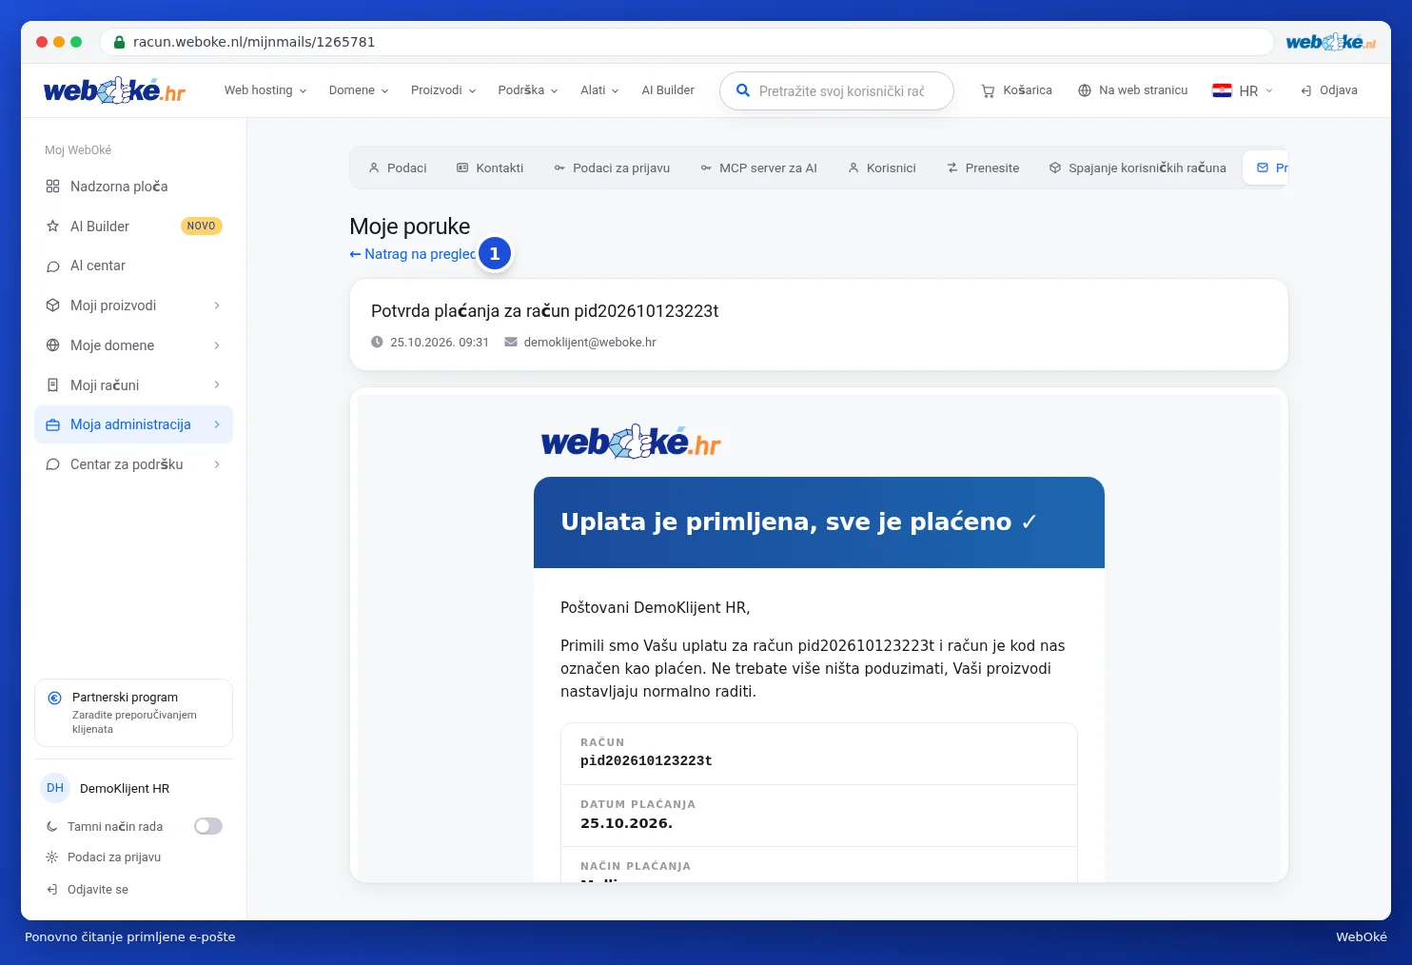The image size is (1412, 965).
Task: Click the support bubble icon beside Centar za podršku
Action: point(53,464)
